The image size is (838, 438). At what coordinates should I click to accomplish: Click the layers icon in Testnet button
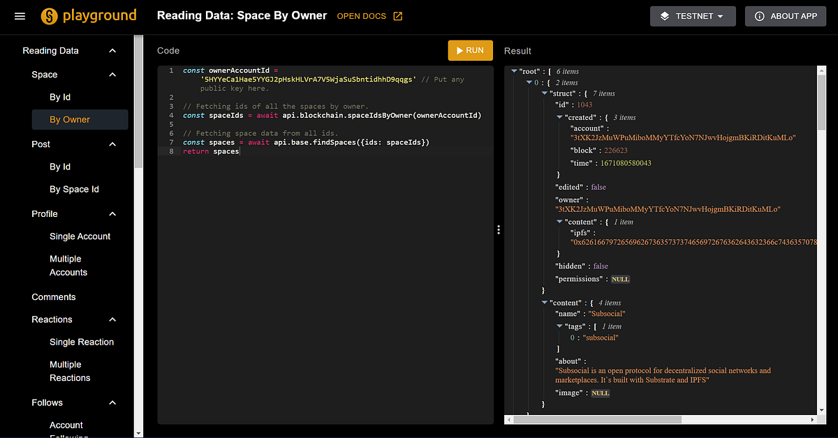[665, 16]
